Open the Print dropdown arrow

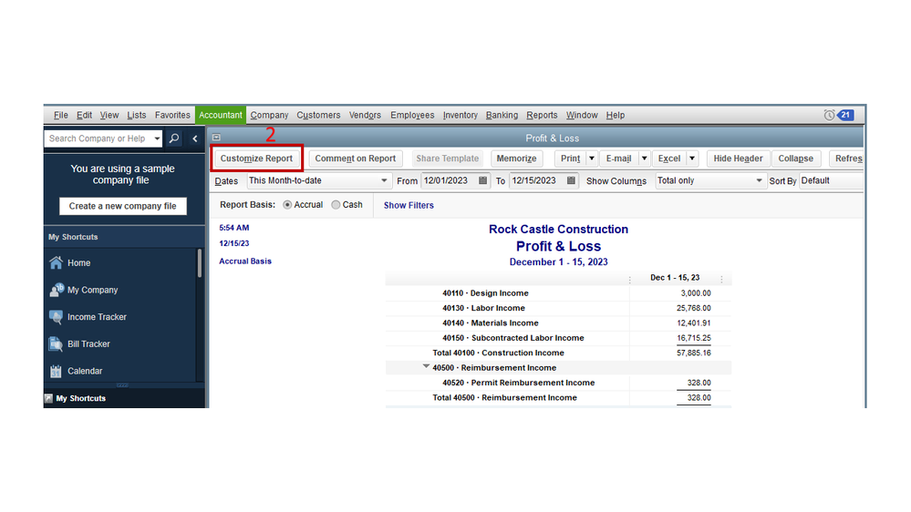click(592, 159)
